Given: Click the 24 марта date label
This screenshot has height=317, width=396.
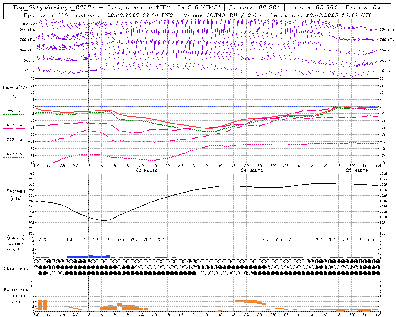Looking at the screenshot, I should pyautogui.click(x=252, y=170).
